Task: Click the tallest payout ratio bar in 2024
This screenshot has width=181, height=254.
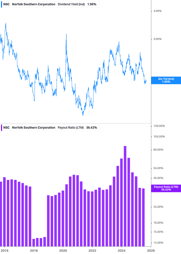Action: 125,196
